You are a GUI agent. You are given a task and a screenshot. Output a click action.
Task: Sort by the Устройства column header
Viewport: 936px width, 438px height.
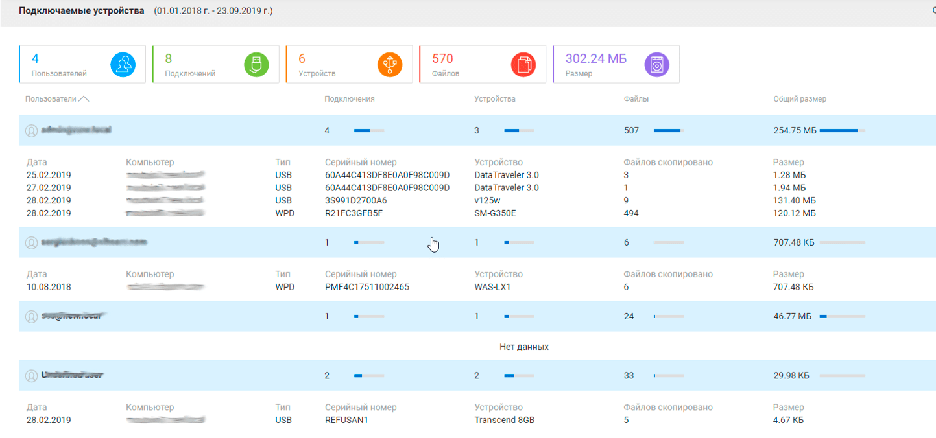[x=494, y=99]
